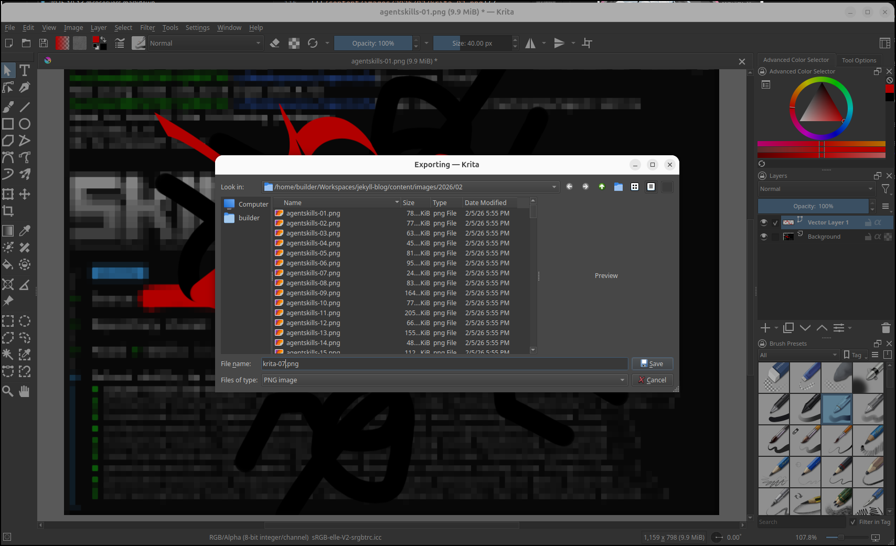Select the Text tool in toolbox
This screenshot has height=546, width=896.
coord(24,70)
